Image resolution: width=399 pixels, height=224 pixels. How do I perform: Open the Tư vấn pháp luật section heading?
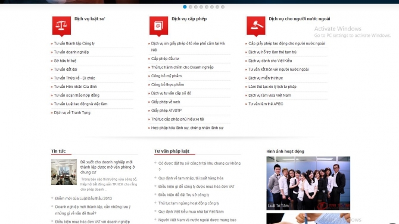pyautogui.click(x=172, y=151)
